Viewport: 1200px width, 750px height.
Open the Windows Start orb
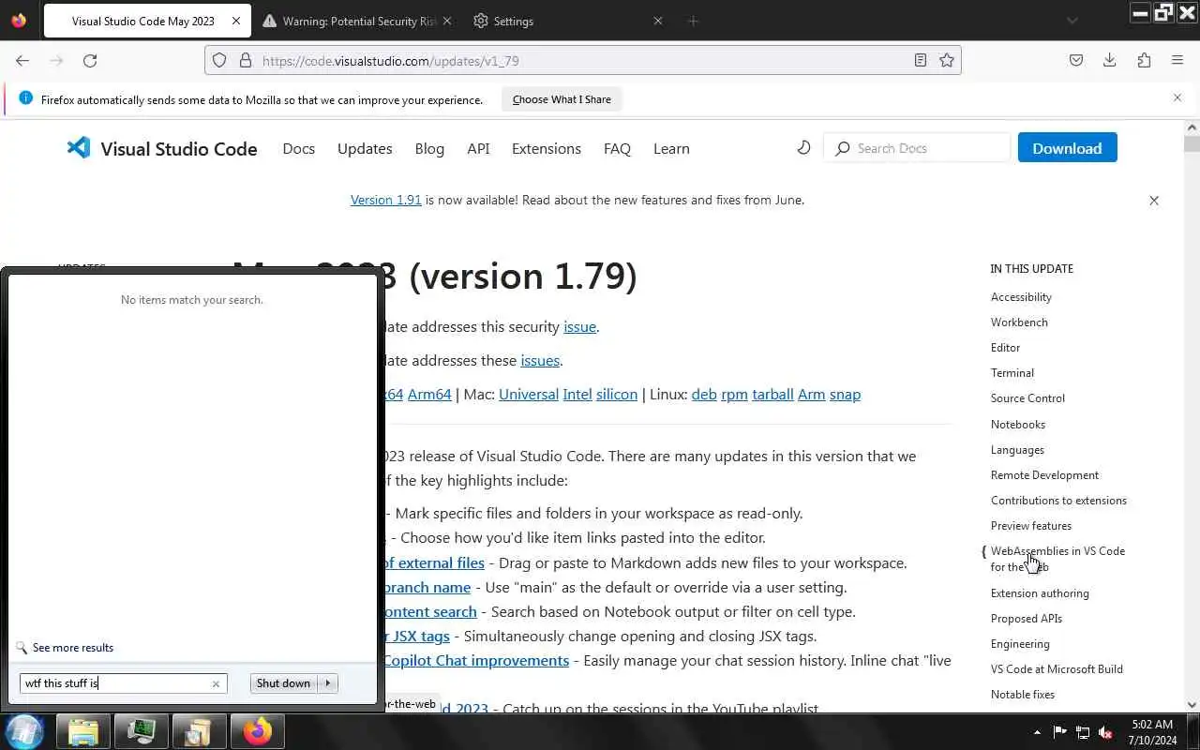(25, 731)
